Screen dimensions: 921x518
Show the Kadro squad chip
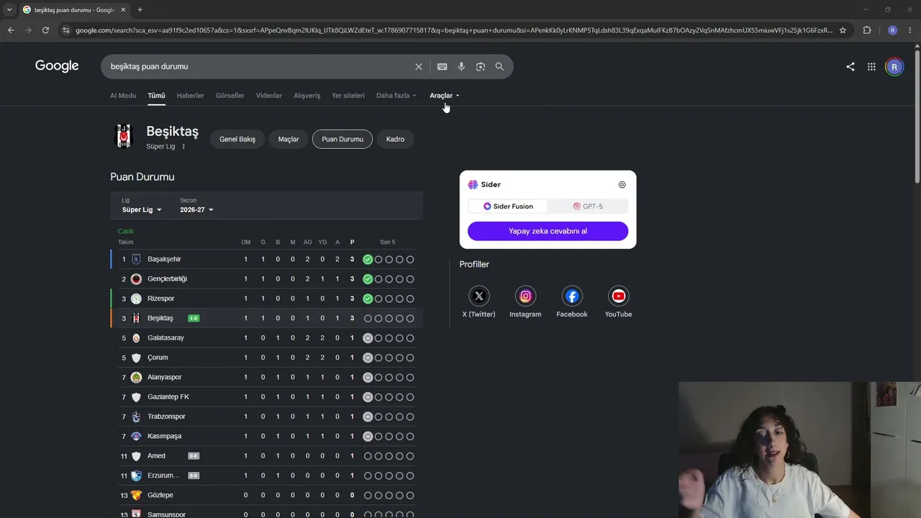click(x=395, y=139)
